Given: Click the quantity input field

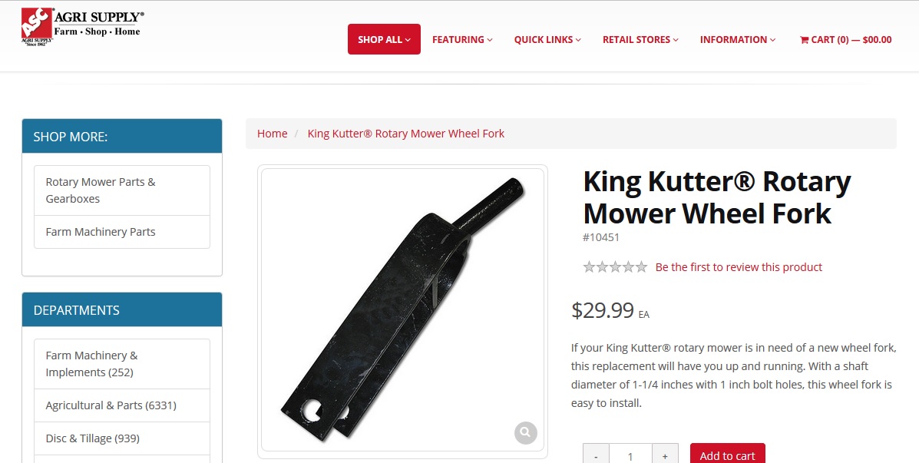Looking at the screenshot, I should click(x=630, y=456).
